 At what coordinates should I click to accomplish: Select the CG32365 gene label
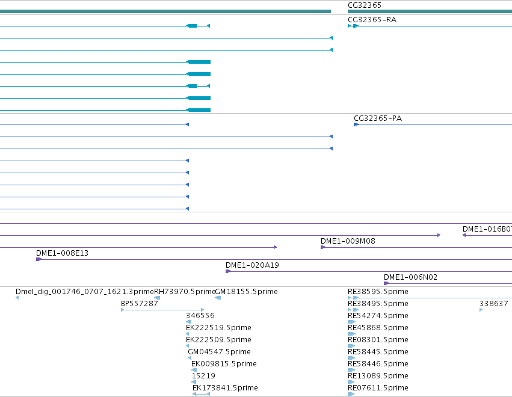tap(365, 5)
